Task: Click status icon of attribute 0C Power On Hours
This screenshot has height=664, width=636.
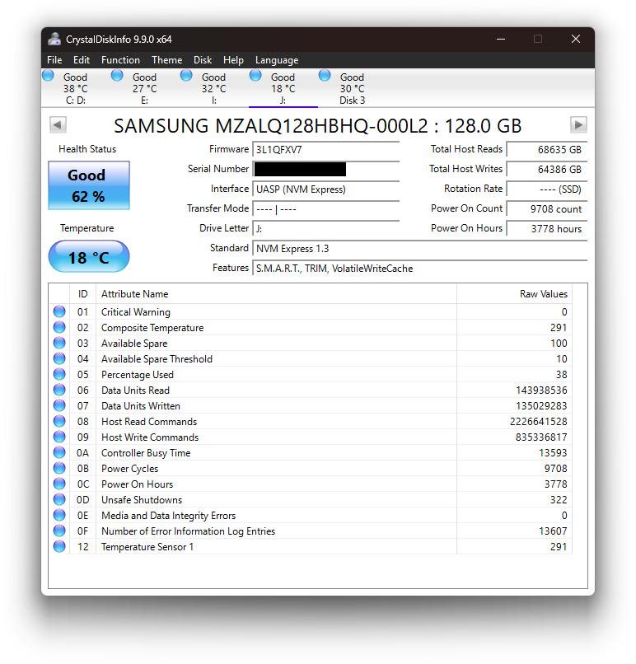Action: (59, 484)
